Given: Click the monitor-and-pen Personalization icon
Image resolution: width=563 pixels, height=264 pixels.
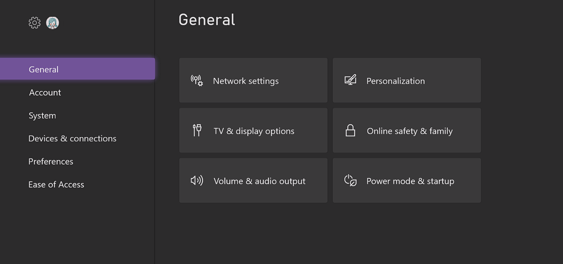Looking at the screenshot, I should (350, 80).
